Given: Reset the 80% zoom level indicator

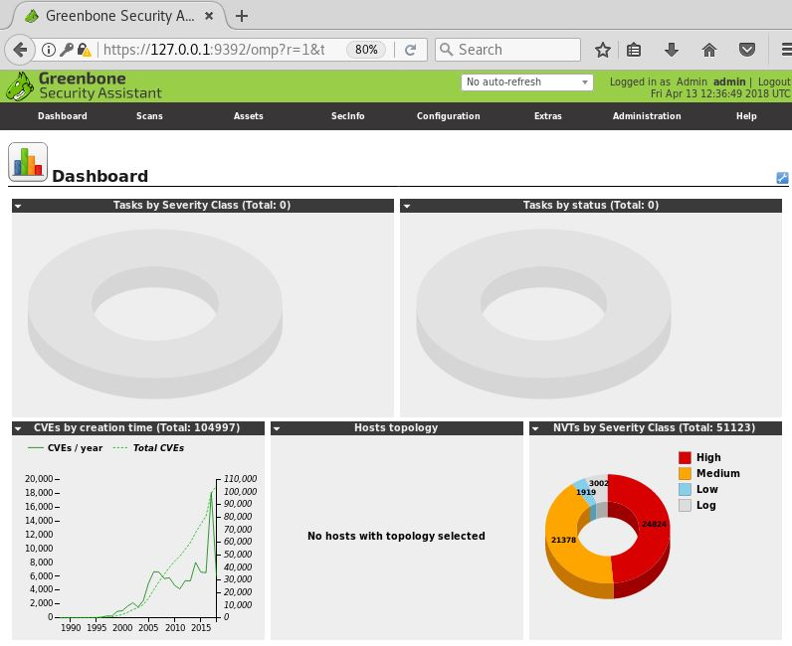Looking at the screenshot, I should point(366,50).
